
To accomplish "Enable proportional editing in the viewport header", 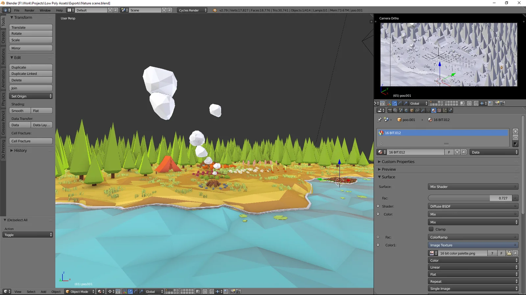I will [x=204, y=292].
